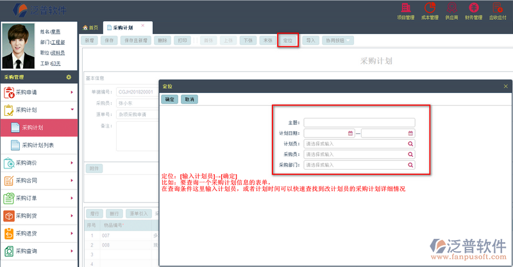
Task: Click the 采购退货 return icon
Action: [9, 234]
